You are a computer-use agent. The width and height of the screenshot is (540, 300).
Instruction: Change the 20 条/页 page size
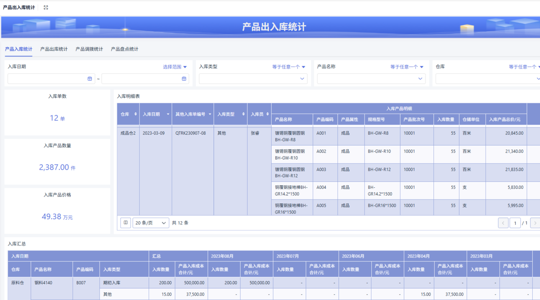pos(151,223)
